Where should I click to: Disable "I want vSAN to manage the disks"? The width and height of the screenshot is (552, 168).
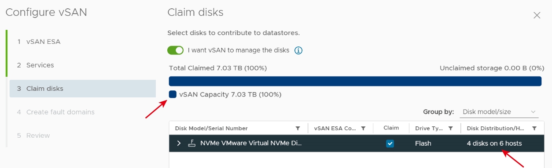175,50
